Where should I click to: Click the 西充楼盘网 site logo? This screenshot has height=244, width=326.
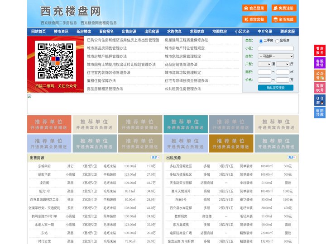click(71, 11)
